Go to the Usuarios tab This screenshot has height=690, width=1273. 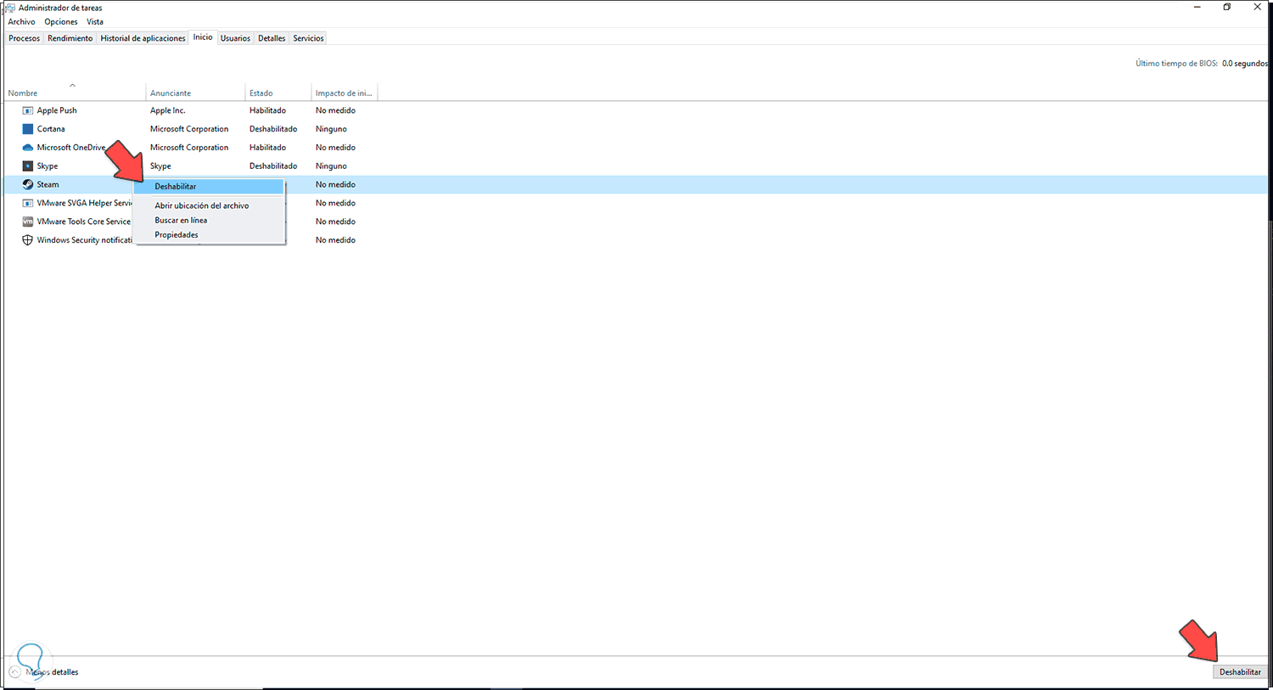236,38
